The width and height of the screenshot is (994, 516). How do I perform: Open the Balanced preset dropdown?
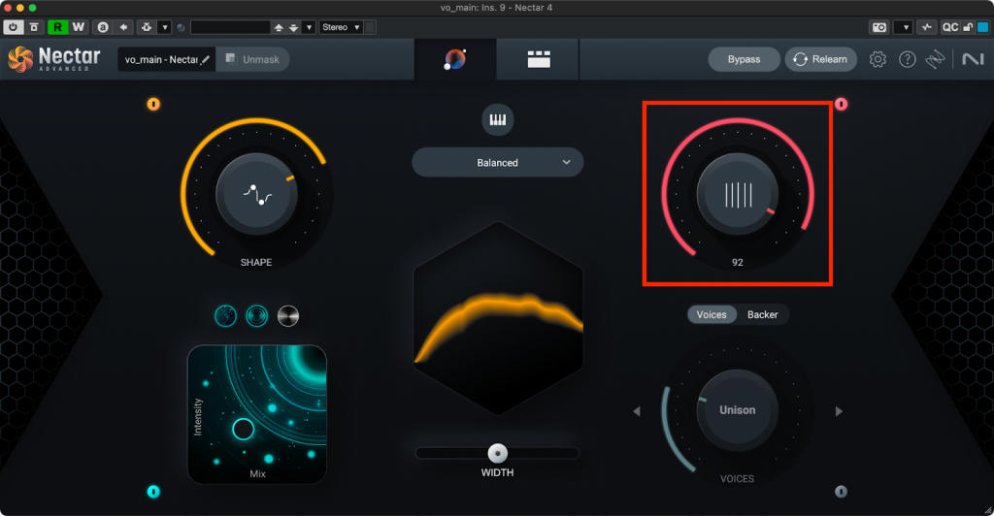[497, 163]
